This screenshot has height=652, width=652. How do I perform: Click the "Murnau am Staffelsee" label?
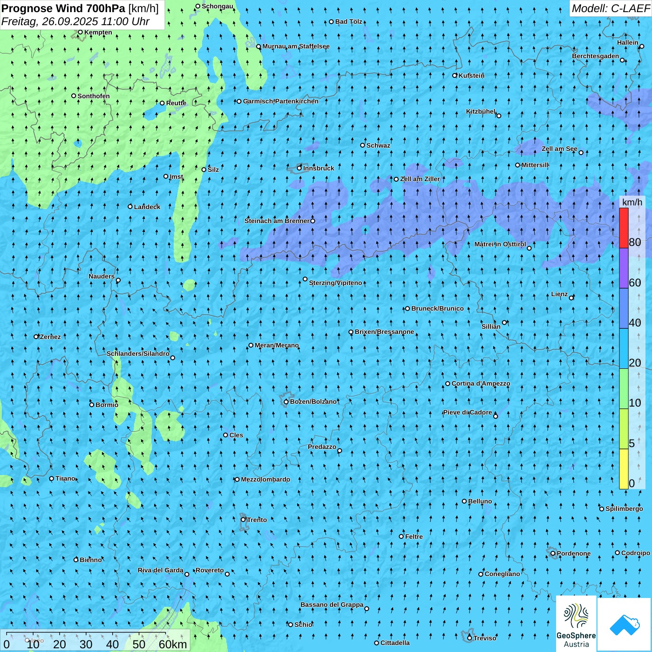[x=296, y=46]
